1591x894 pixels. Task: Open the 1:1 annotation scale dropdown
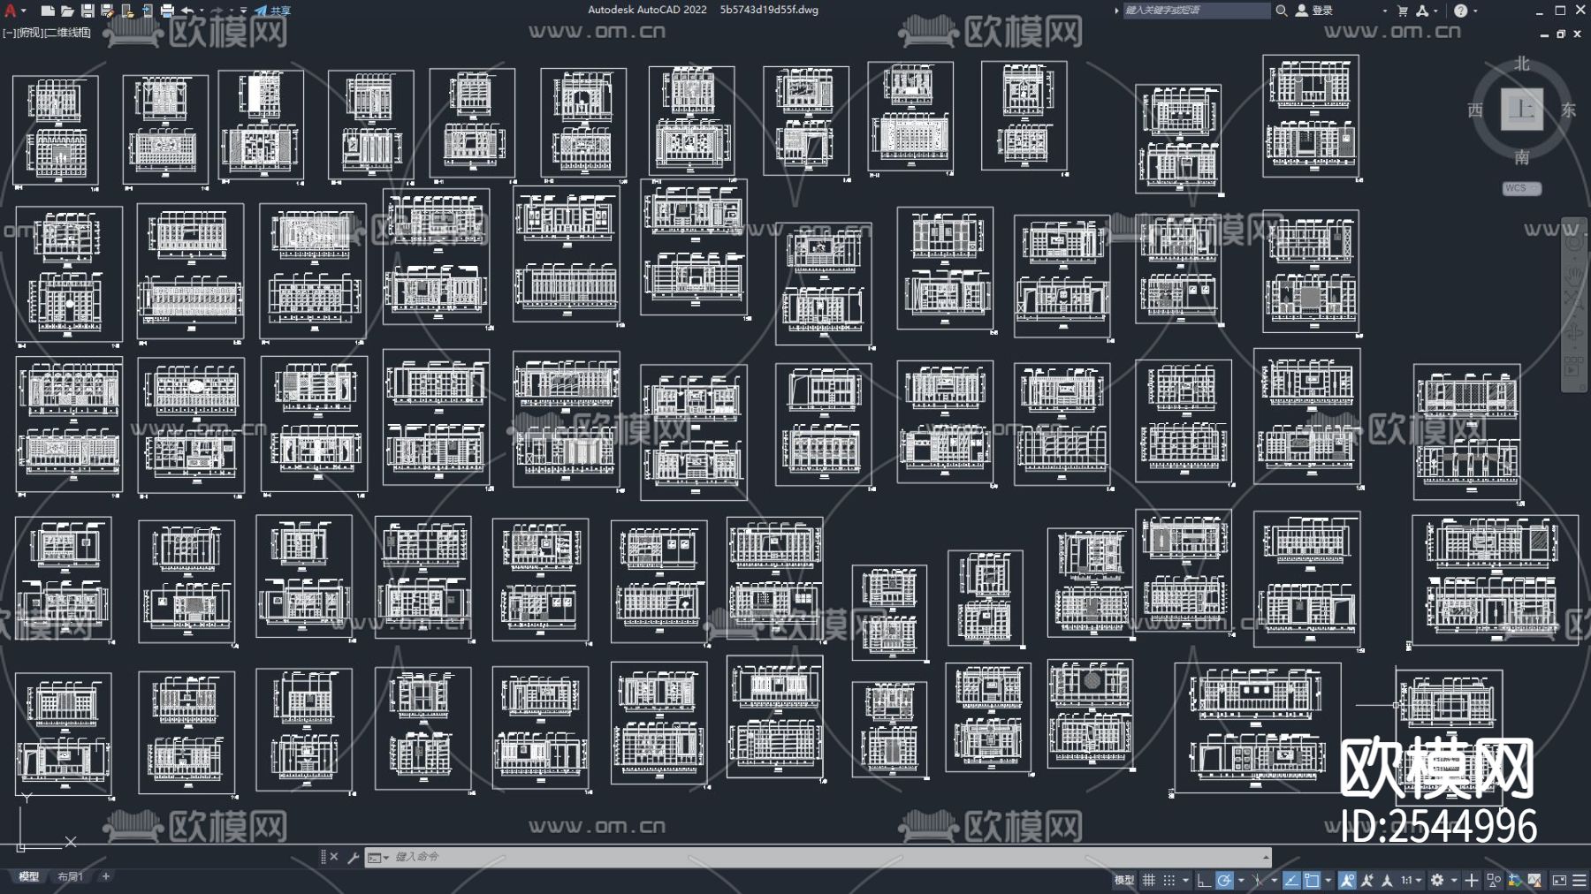(1411, 880)
